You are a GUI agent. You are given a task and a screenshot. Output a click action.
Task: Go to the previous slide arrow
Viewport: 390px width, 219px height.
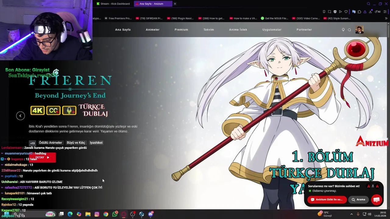coord(20,116)
